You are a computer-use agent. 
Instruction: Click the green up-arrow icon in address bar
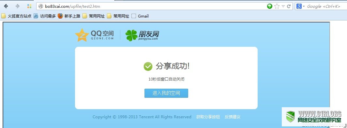269,6
